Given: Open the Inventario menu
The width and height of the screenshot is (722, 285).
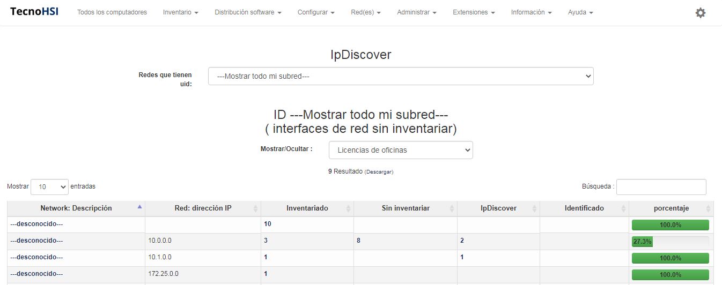Looking at the screenshot, I should [180, 12].
